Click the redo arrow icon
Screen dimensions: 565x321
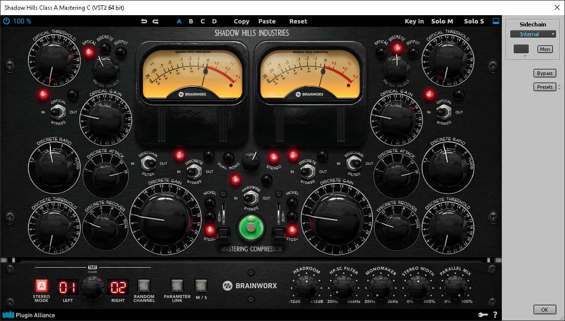(x=156, y=21)
